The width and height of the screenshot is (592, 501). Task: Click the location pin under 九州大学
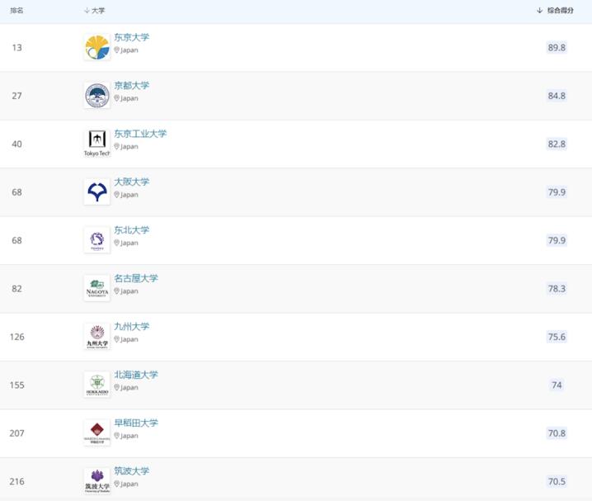point(116,339)
